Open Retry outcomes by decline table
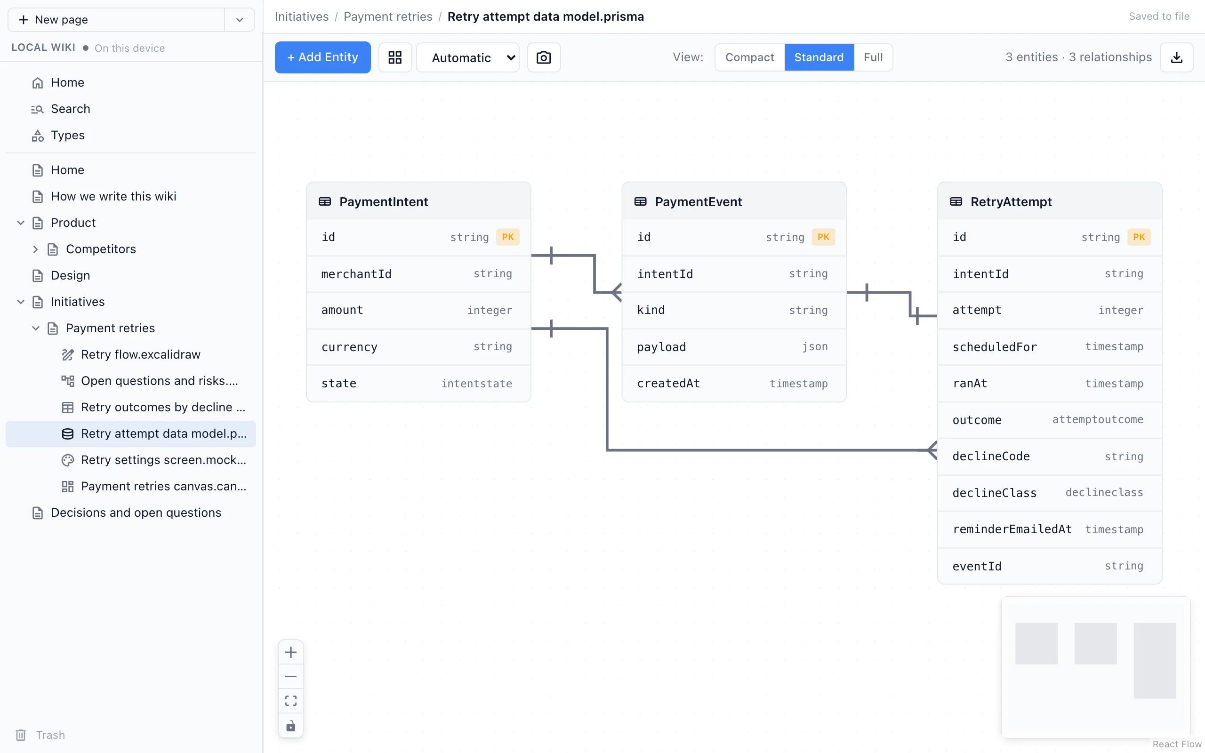 click(130, 407)
